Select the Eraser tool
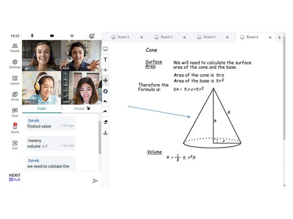The image size is (293, 219). (x=105, y=122)
